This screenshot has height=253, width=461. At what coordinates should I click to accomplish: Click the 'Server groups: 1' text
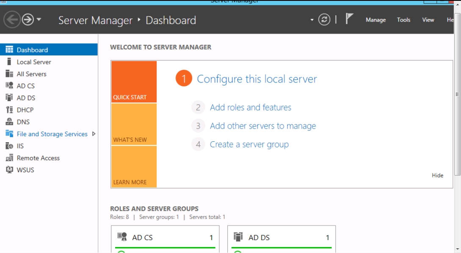coord(159,217)
